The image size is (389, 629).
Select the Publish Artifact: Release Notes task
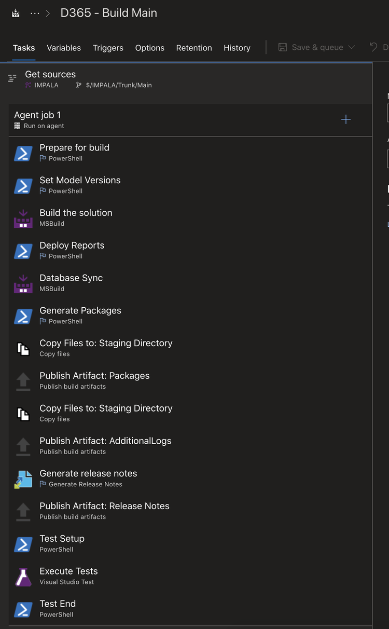point(190,512)
